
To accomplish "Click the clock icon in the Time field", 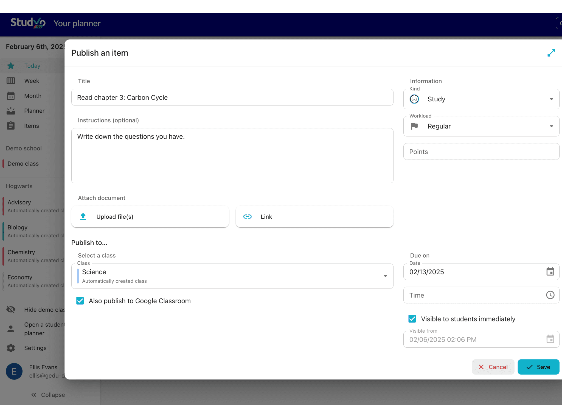I will [x=550, y=295].
